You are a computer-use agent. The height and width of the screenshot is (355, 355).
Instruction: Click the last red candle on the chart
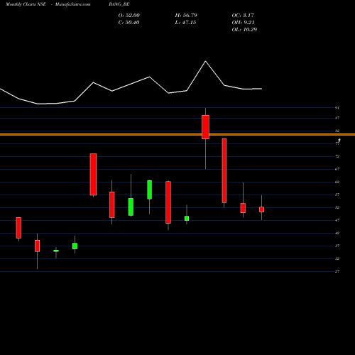261,209
